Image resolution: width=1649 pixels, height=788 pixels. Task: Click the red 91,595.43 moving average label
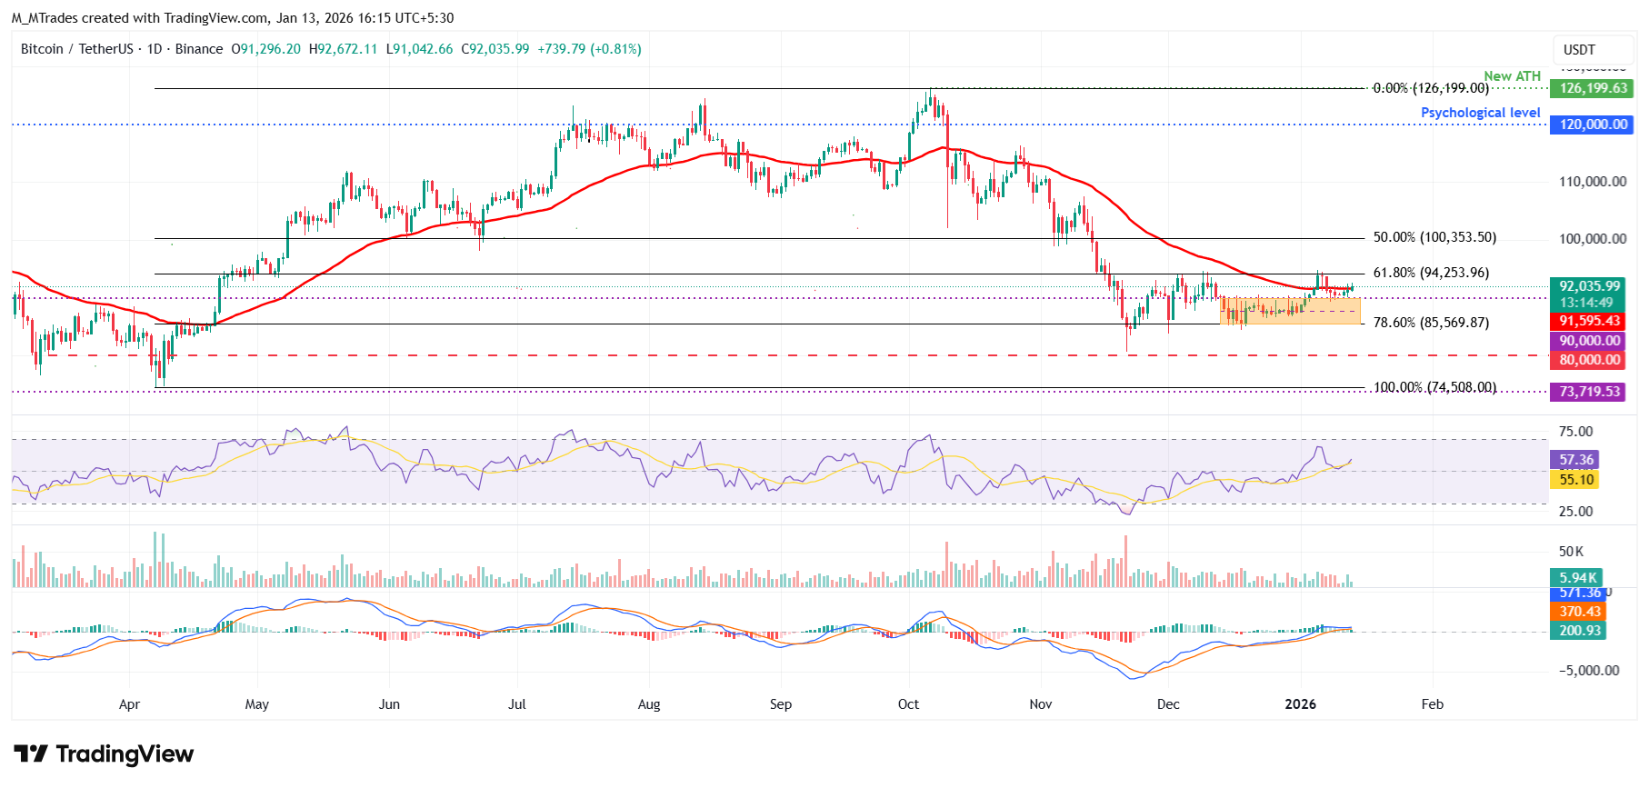point(1589,321)
